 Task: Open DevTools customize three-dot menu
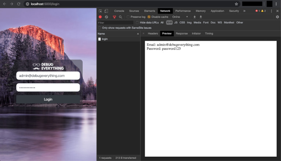271,11
